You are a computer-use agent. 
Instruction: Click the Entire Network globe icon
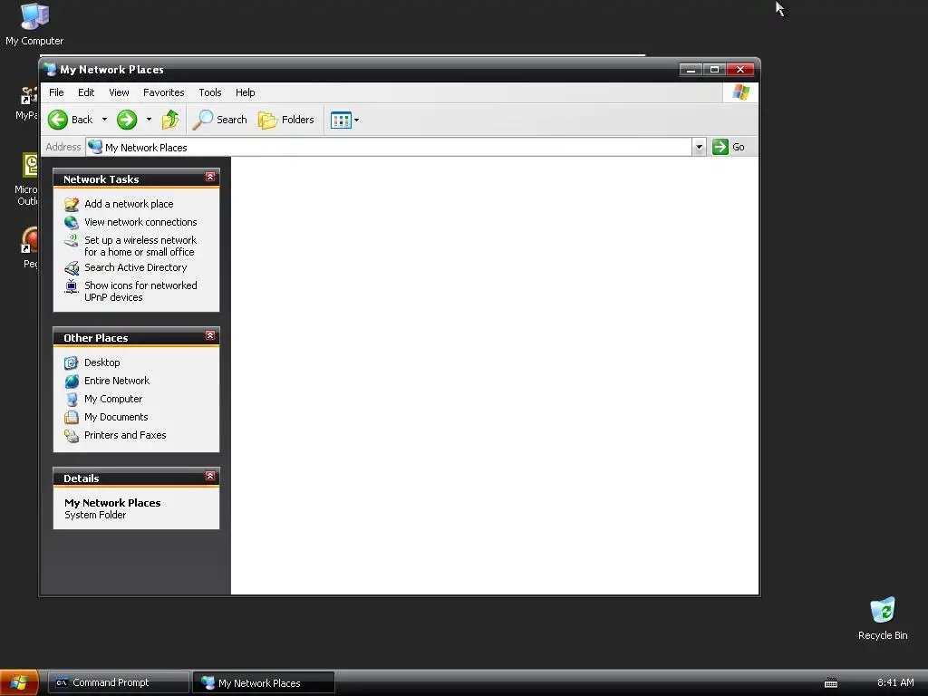[72, 382]
